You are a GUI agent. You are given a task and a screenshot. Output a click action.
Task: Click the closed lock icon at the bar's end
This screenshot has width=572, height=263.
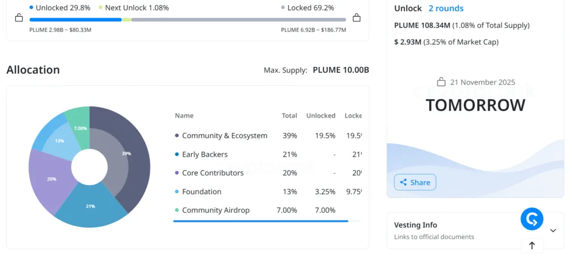pyautogui.click(x=356, y=17)
